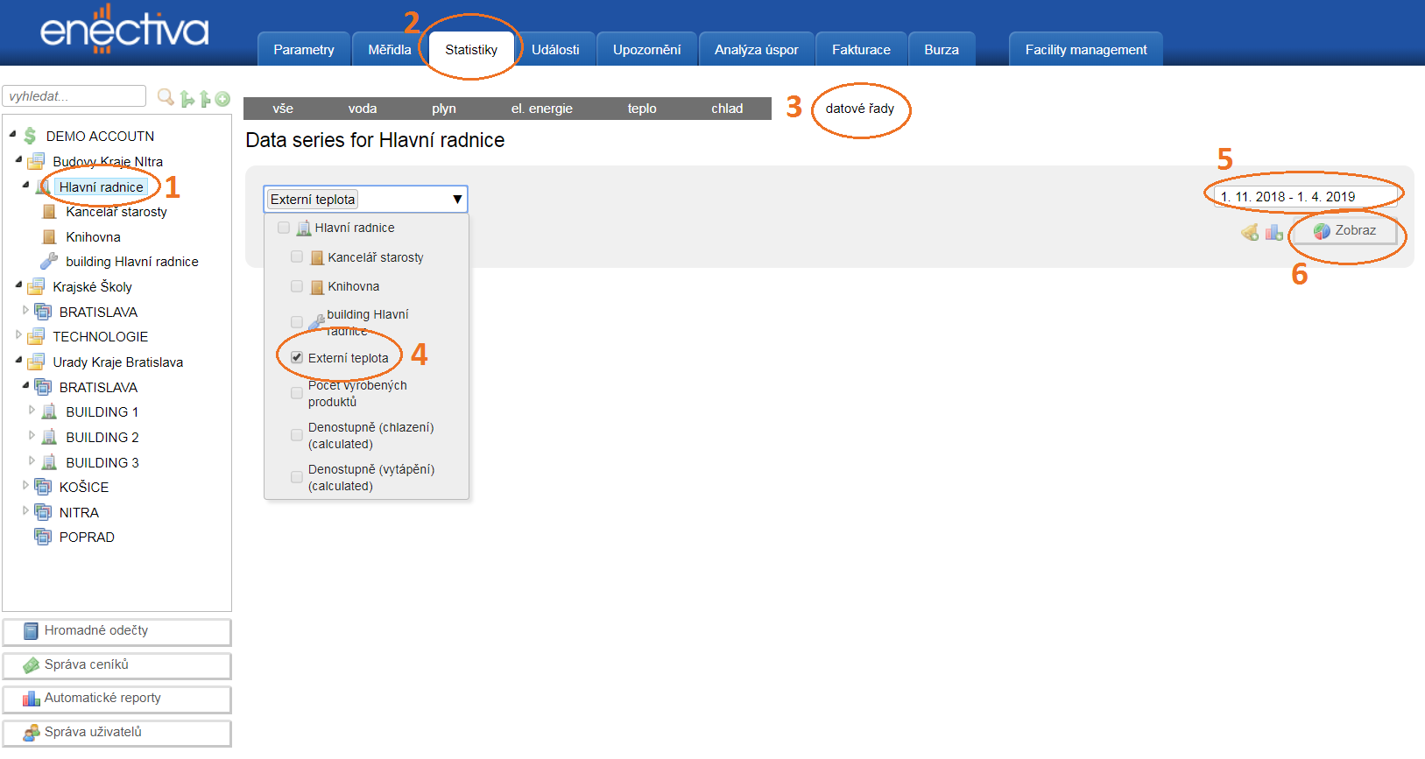
Task: Click the enectiva logo
Action: [x=124, y=31]
